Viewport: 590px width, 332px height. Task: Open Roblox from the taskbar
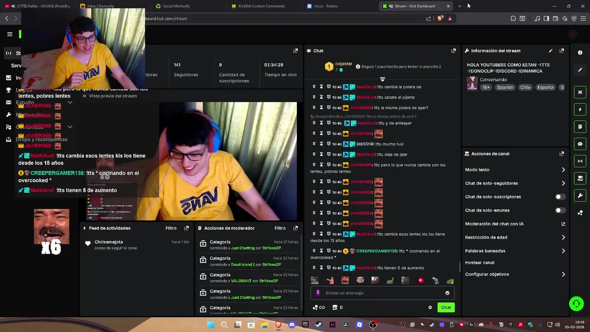coord(359,325)
